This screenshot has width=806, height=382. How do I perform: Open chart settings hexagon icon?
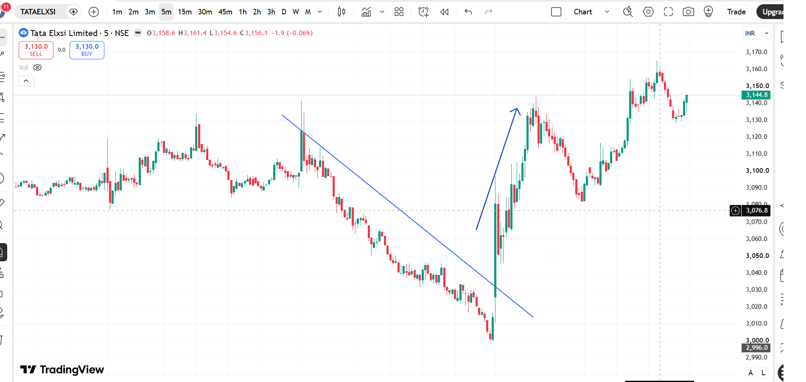648,12
